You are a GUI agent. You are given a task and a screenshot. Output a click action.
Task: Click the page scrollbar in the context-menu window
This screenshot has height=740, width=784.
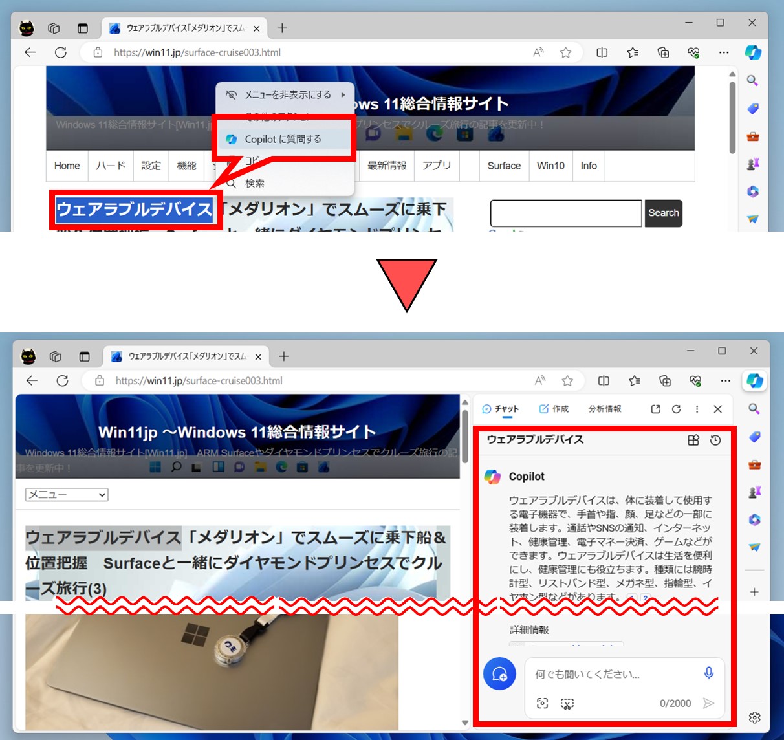(x=732, y=117)
